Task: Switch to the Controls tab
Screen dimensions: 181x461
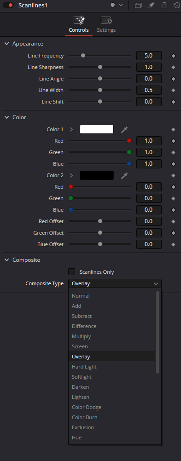Action: pyautogui.click(x=79, y=25)
